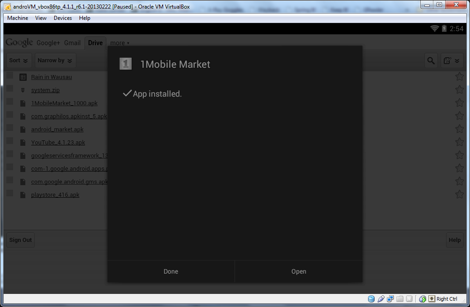Check the Rain in Wausau checkbox

(x=9, y=75)
